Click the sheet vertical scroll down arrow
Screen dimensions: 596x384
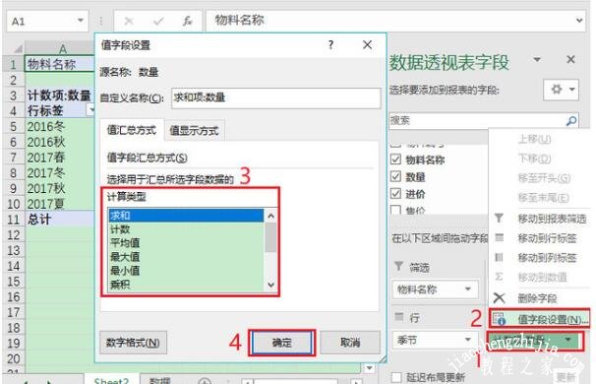[x=369, y=368]
